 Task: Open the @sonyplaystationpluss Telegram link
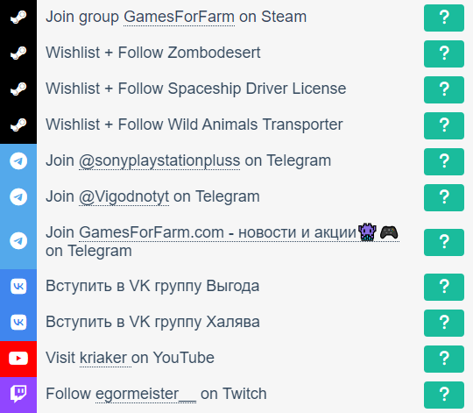tap(159, 160)
